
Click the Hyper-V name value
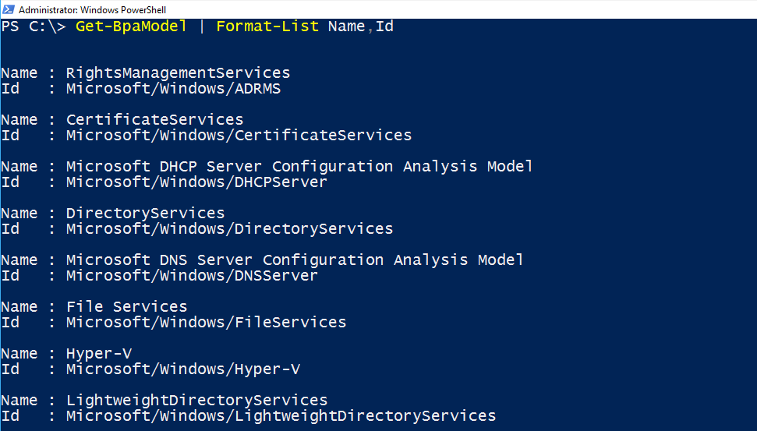click(x=98, y=354)
